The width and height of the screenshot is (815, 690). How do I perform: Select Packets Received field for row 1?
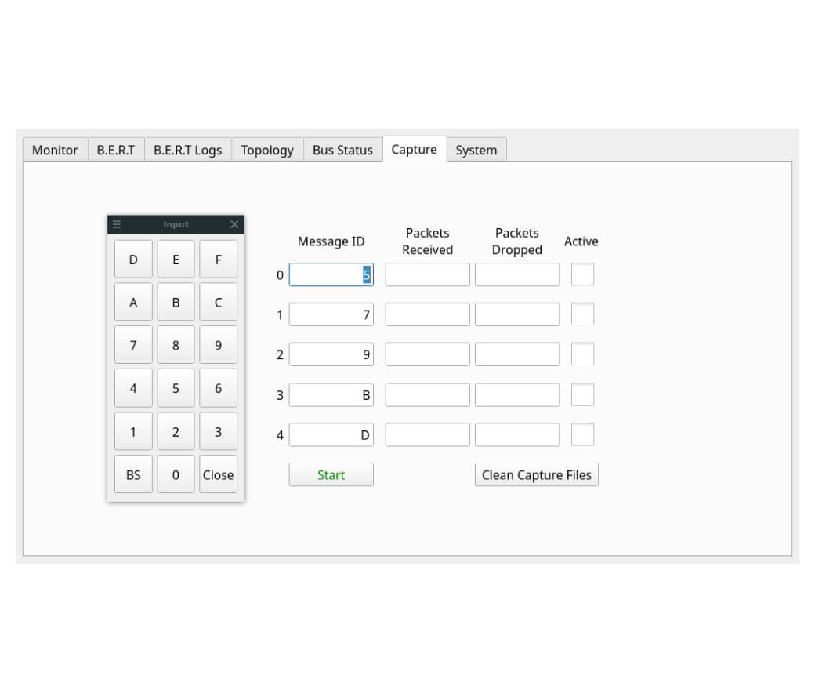[427, 314]
